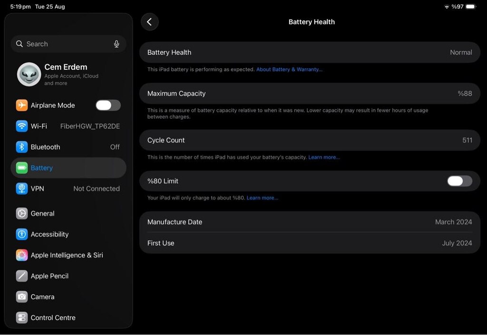
Task: Open About Battery & Warranty link
Action: [x=289, y=69]
